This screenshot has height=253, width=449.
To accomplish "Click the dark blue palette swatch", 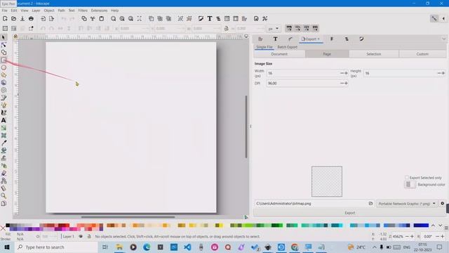I will coord(421,226).
